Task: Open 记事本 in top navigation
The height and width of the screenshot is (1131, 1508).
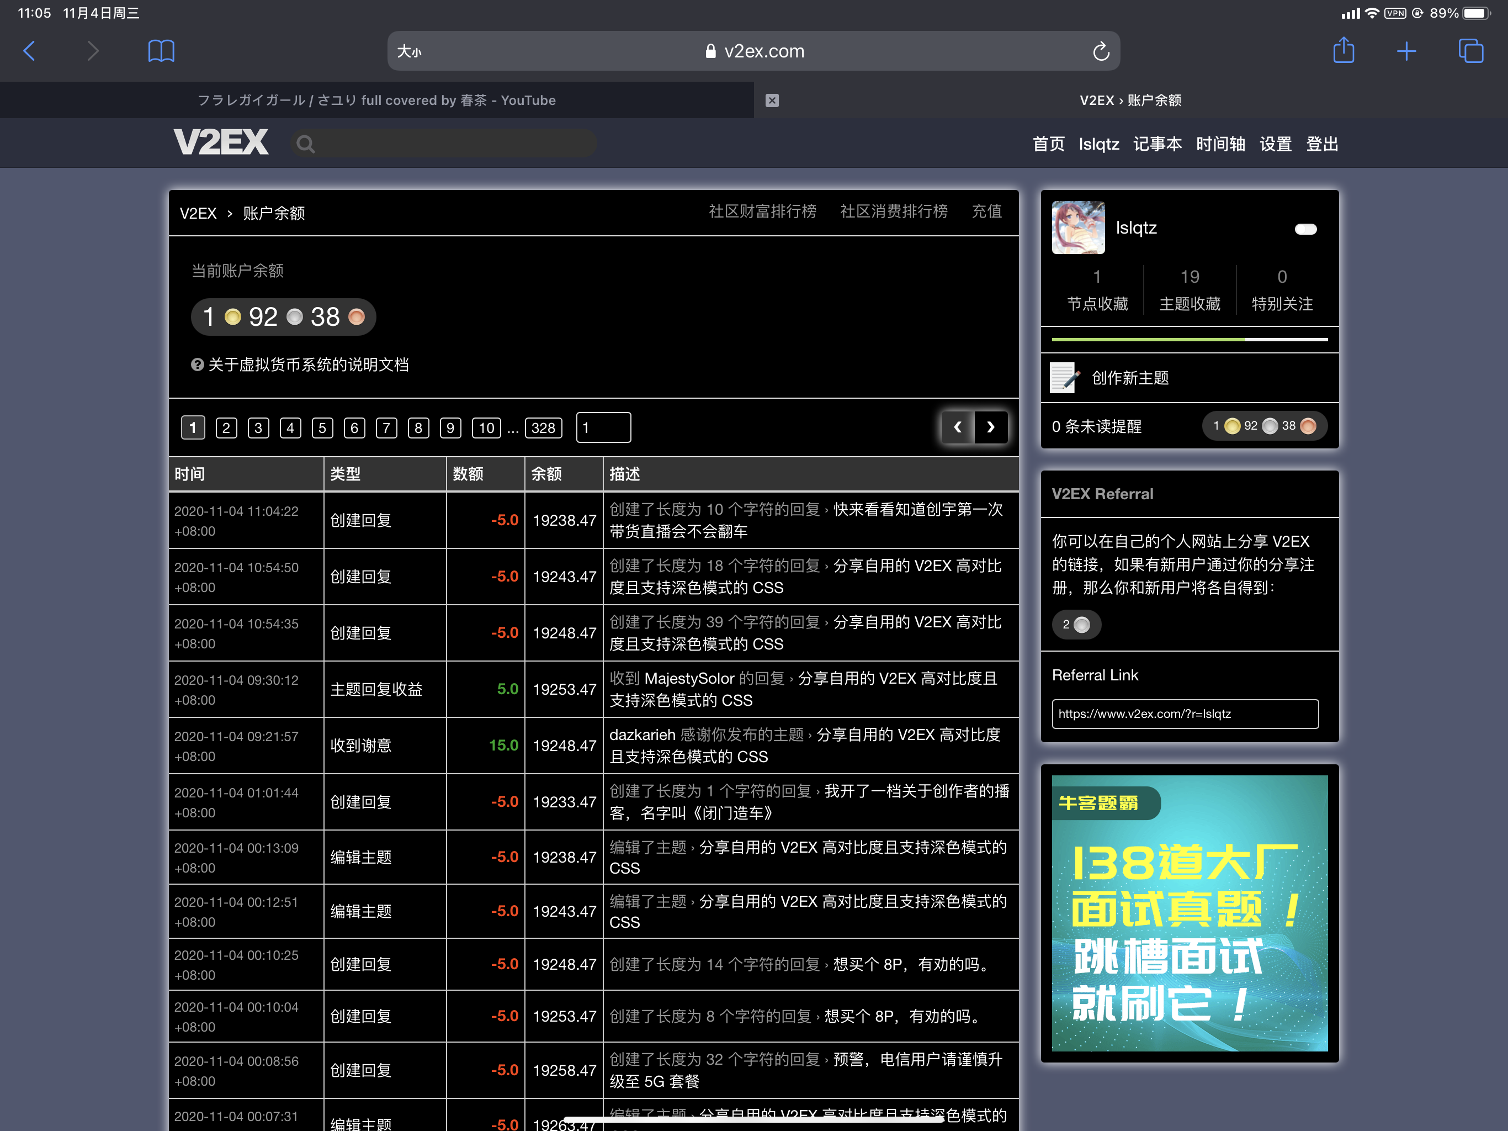Action: click(x=1157, y=144)
